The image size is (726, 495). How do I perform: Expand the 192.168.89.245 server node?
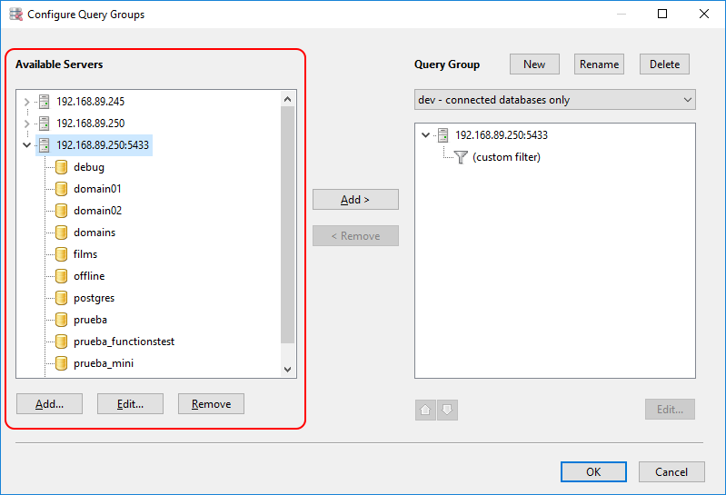(x=26, y=102)
